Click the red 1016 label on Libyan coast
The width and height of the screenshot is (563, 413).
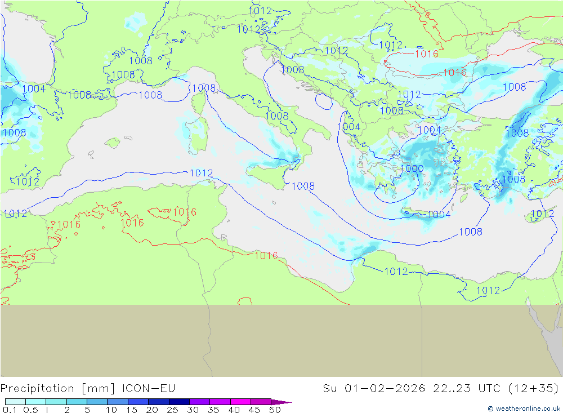(266, 255)
